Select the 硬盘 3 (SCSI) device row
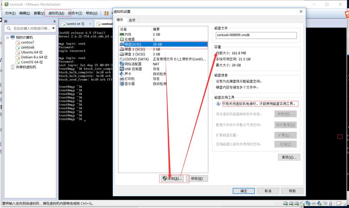 pyautogui.click(x=163, y=54)
